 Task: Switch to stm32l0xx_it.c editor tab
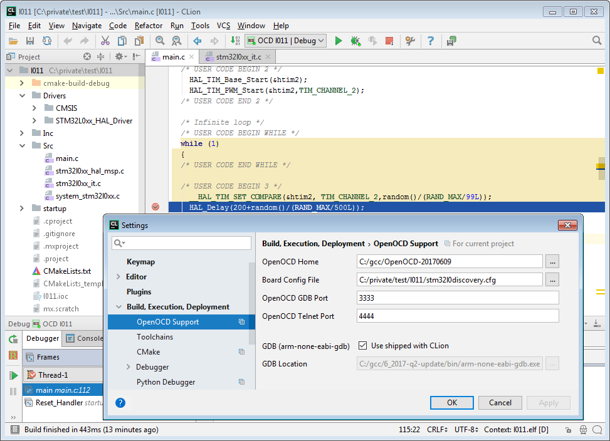tap(238, 57)
